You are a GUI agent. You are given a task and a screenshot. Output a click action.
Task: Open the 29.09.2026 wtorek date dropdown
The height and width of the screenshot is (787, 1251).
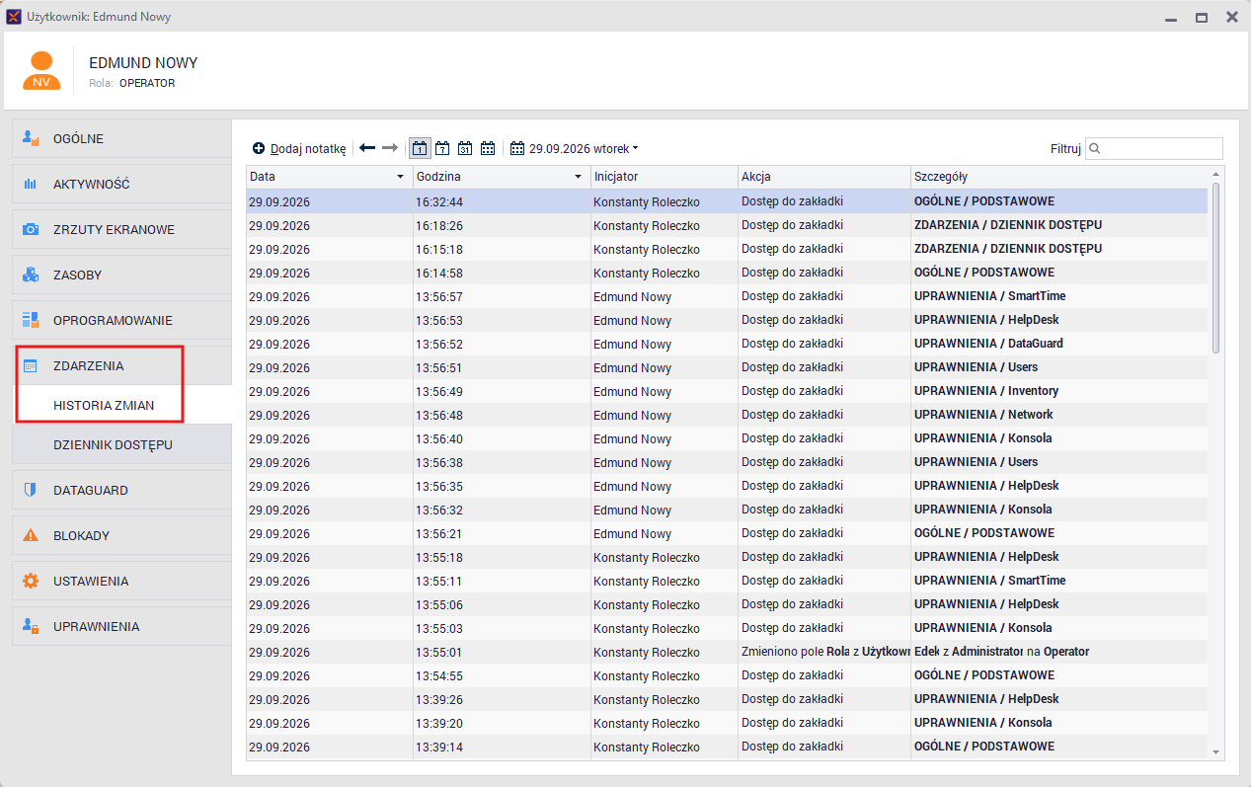coord(575,149)
